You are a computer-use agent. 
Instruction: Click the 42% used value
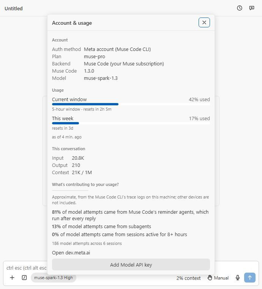(x=199, y=100)
